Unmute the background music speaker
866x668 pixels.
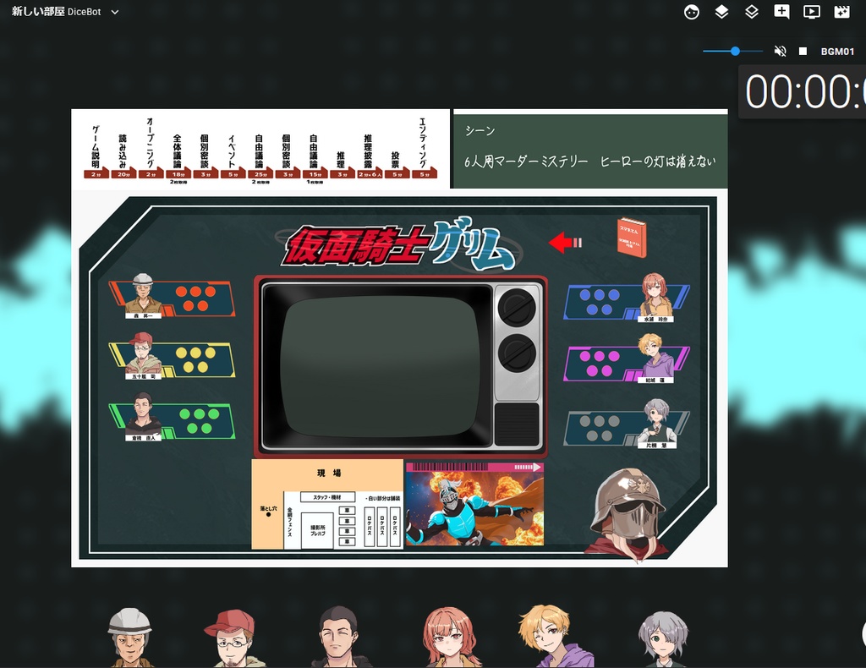coord(780,51)
